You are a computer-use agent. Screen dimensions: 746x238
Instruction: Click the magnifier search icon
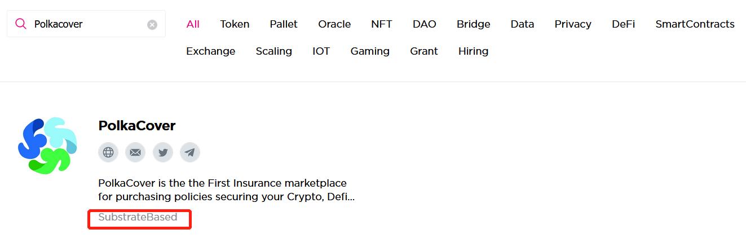pyautogui.click(x=21, y=24)
